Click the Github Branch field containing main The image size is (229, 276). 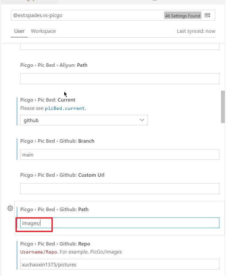click(x=120, y=154)
